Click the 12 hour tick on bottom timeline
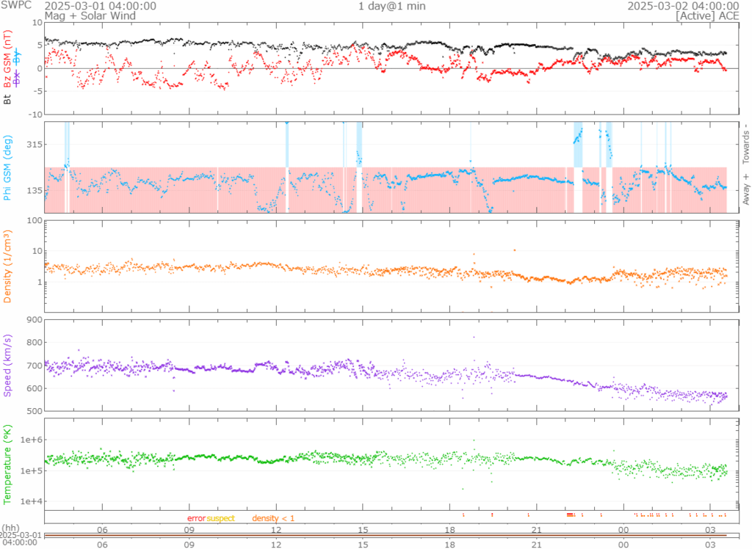The height and width of the screenshot is (549, 752). point(277,544)
